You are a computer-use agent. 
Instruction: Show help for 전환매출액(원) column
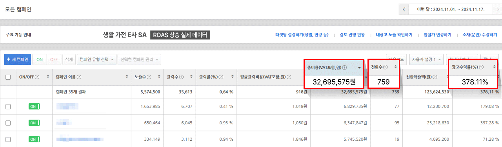coord(435,77)
